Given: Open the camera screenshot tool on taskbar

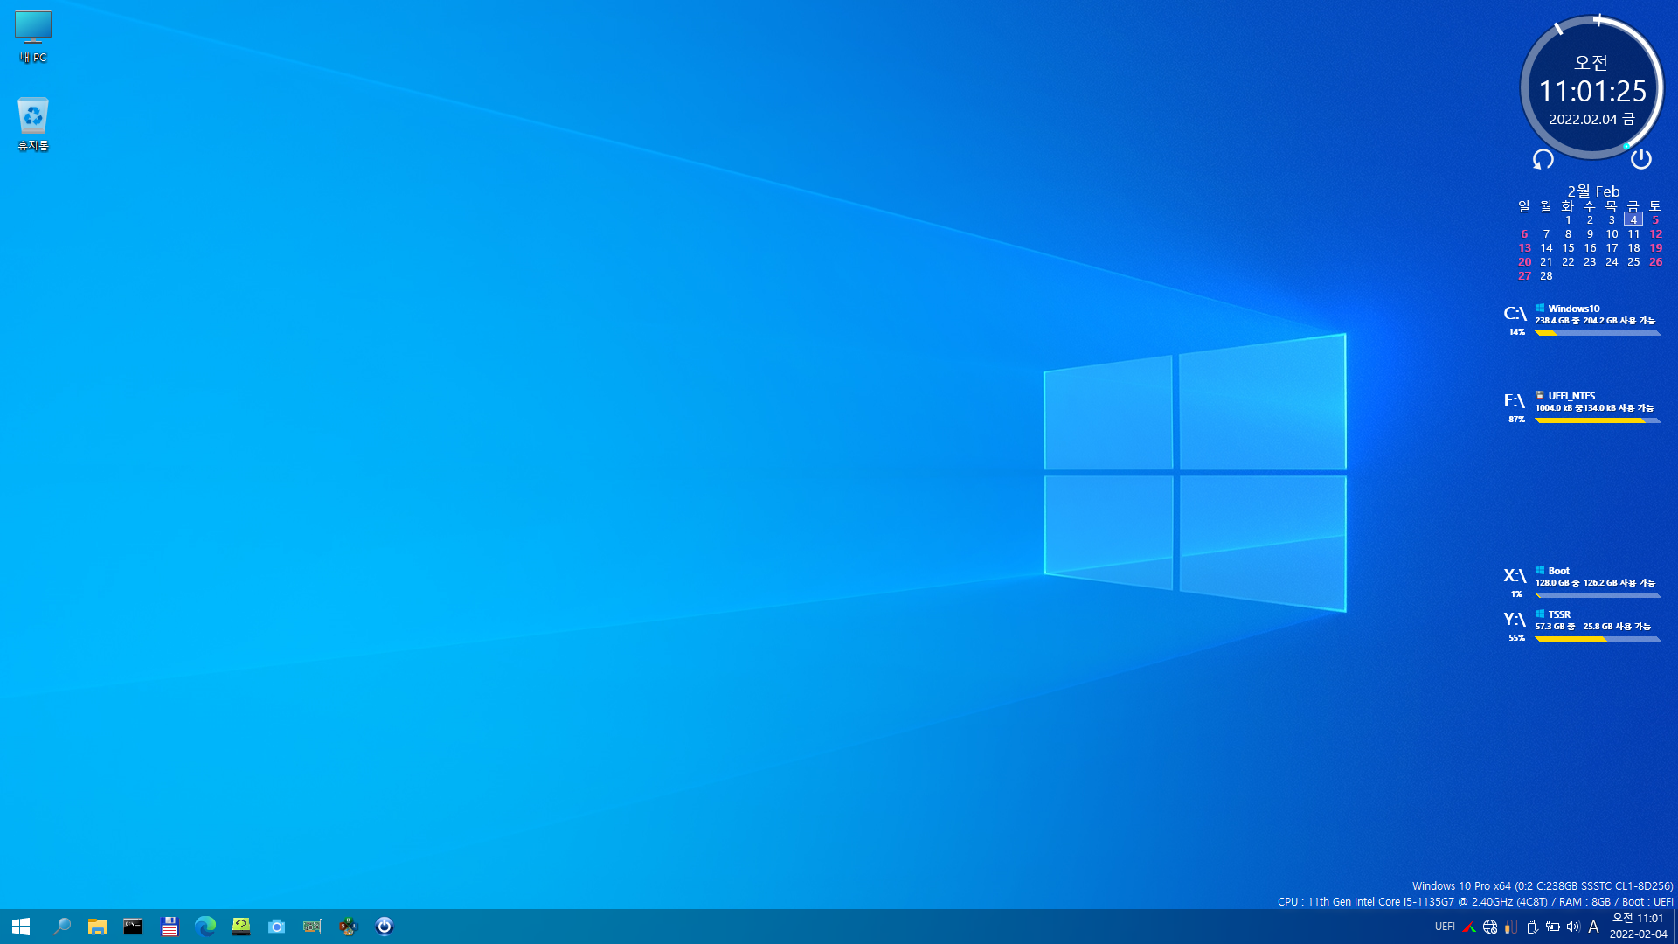Looking at the screenshot, I should 276,927.
